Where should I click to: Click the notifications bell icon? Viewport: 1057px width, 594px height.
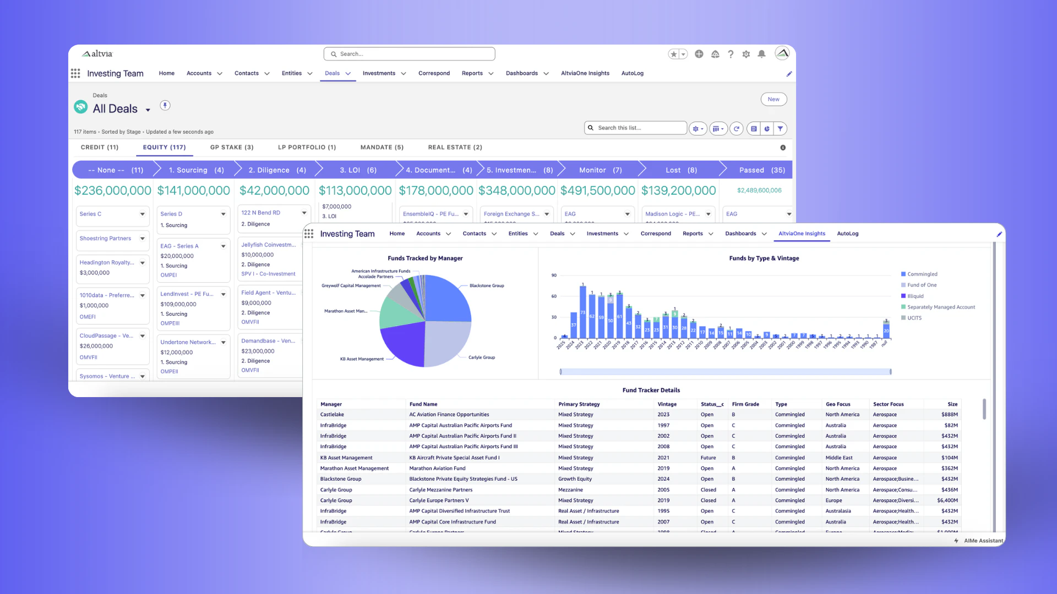(762, 54)
